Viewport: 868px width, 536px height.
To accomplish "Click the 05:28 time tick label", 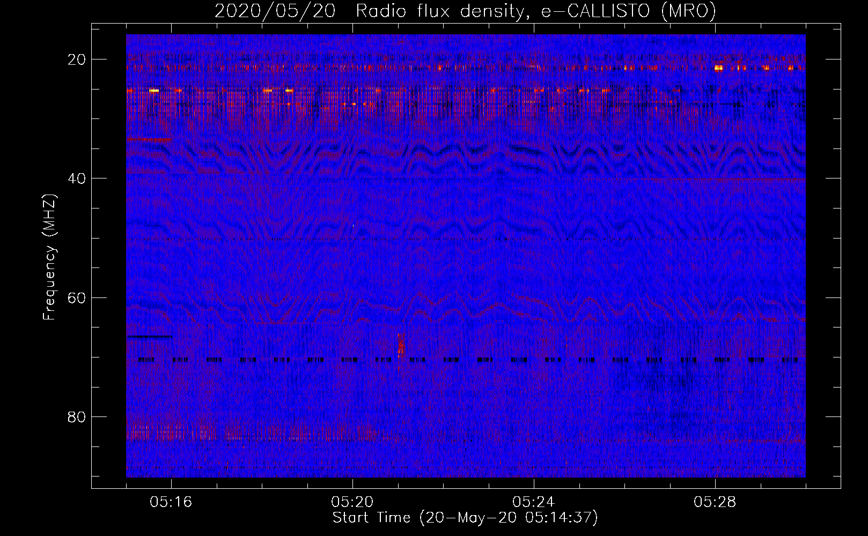I will coord(715,502).
